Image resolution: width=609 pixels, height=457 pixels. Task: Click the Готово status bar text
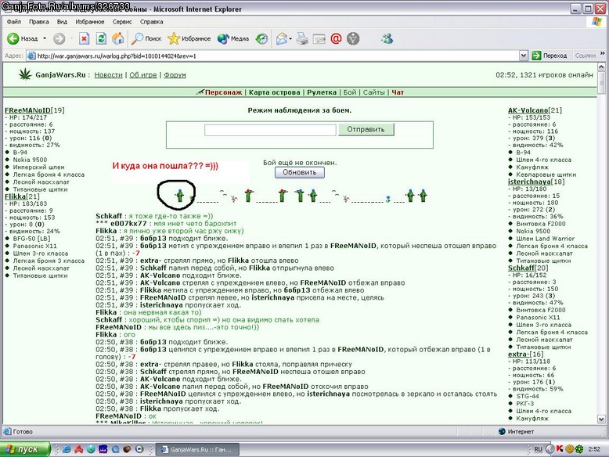23,431
